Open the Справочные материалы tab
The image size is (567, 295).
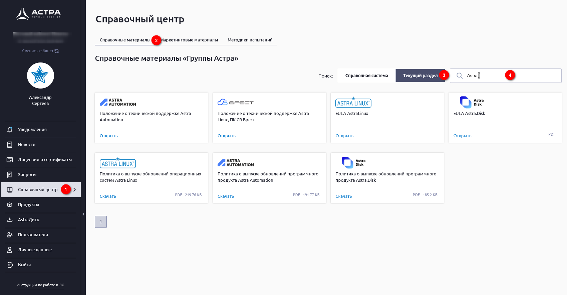tap(125, 40)
